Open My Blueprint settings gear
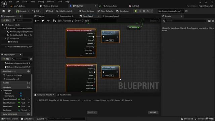The image size is (215, 121). click(x=31, y=59)
